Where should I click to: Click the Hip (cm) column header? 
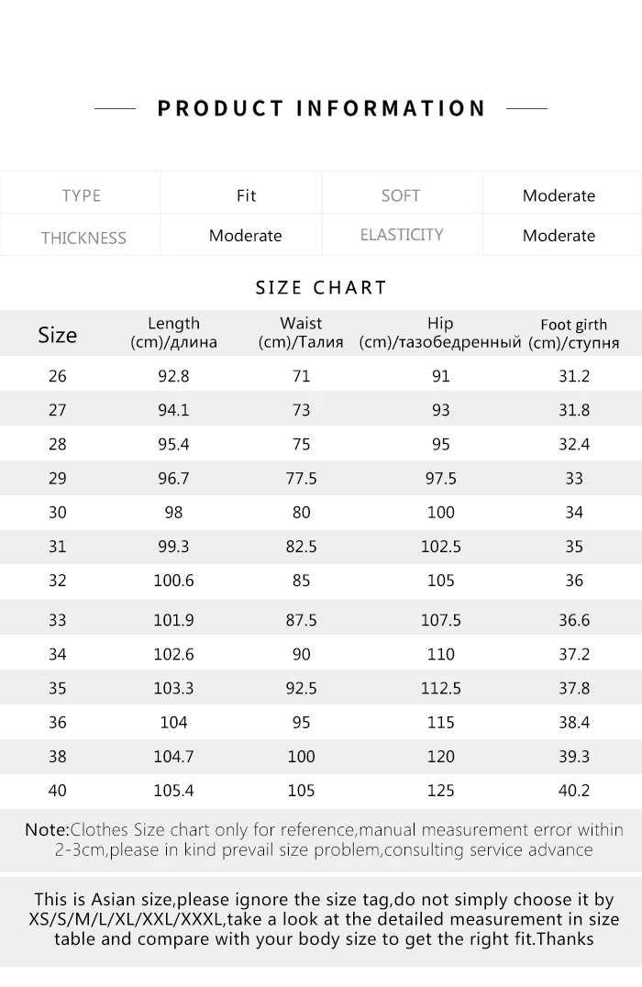pos(440,333)
